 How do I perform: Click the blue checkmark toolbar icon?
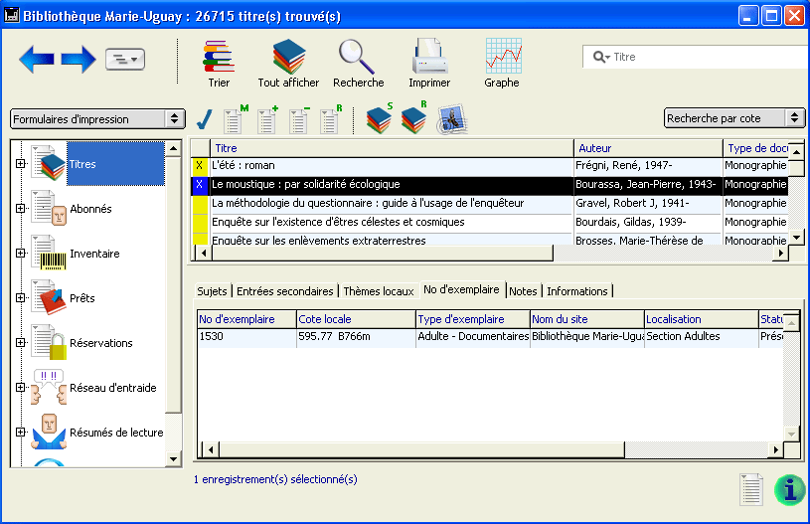point(205,120)
